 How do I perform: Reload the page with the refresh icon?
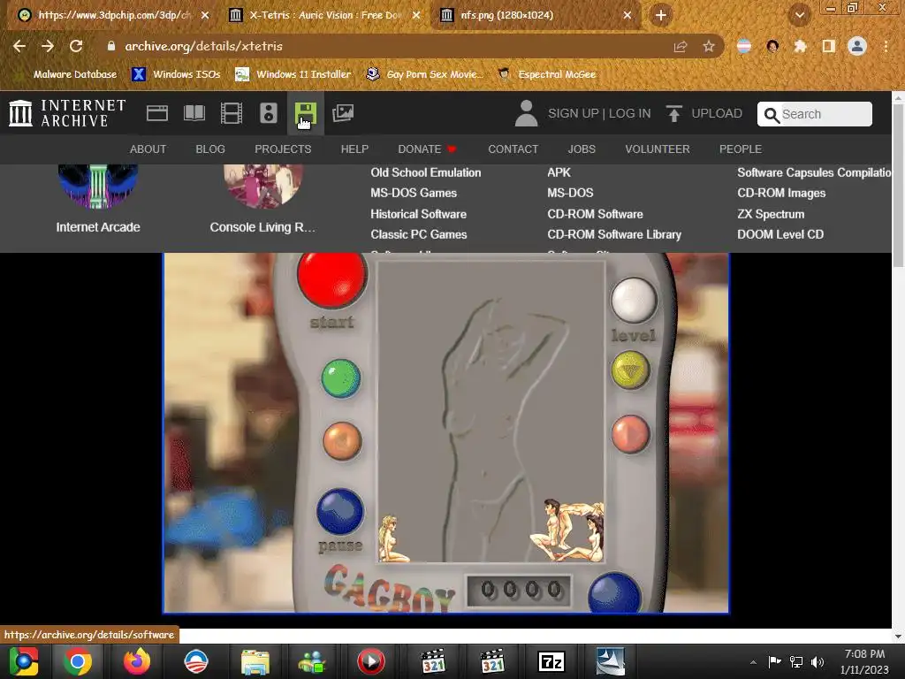pyautogui.click(x=76, y=46)
